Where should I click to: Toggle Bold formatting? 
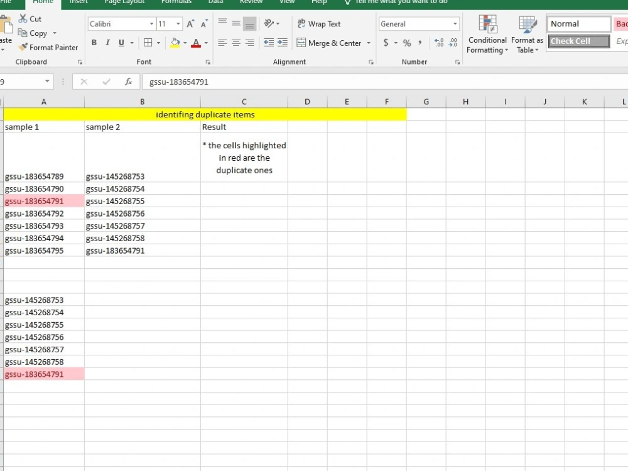point(94,43)
